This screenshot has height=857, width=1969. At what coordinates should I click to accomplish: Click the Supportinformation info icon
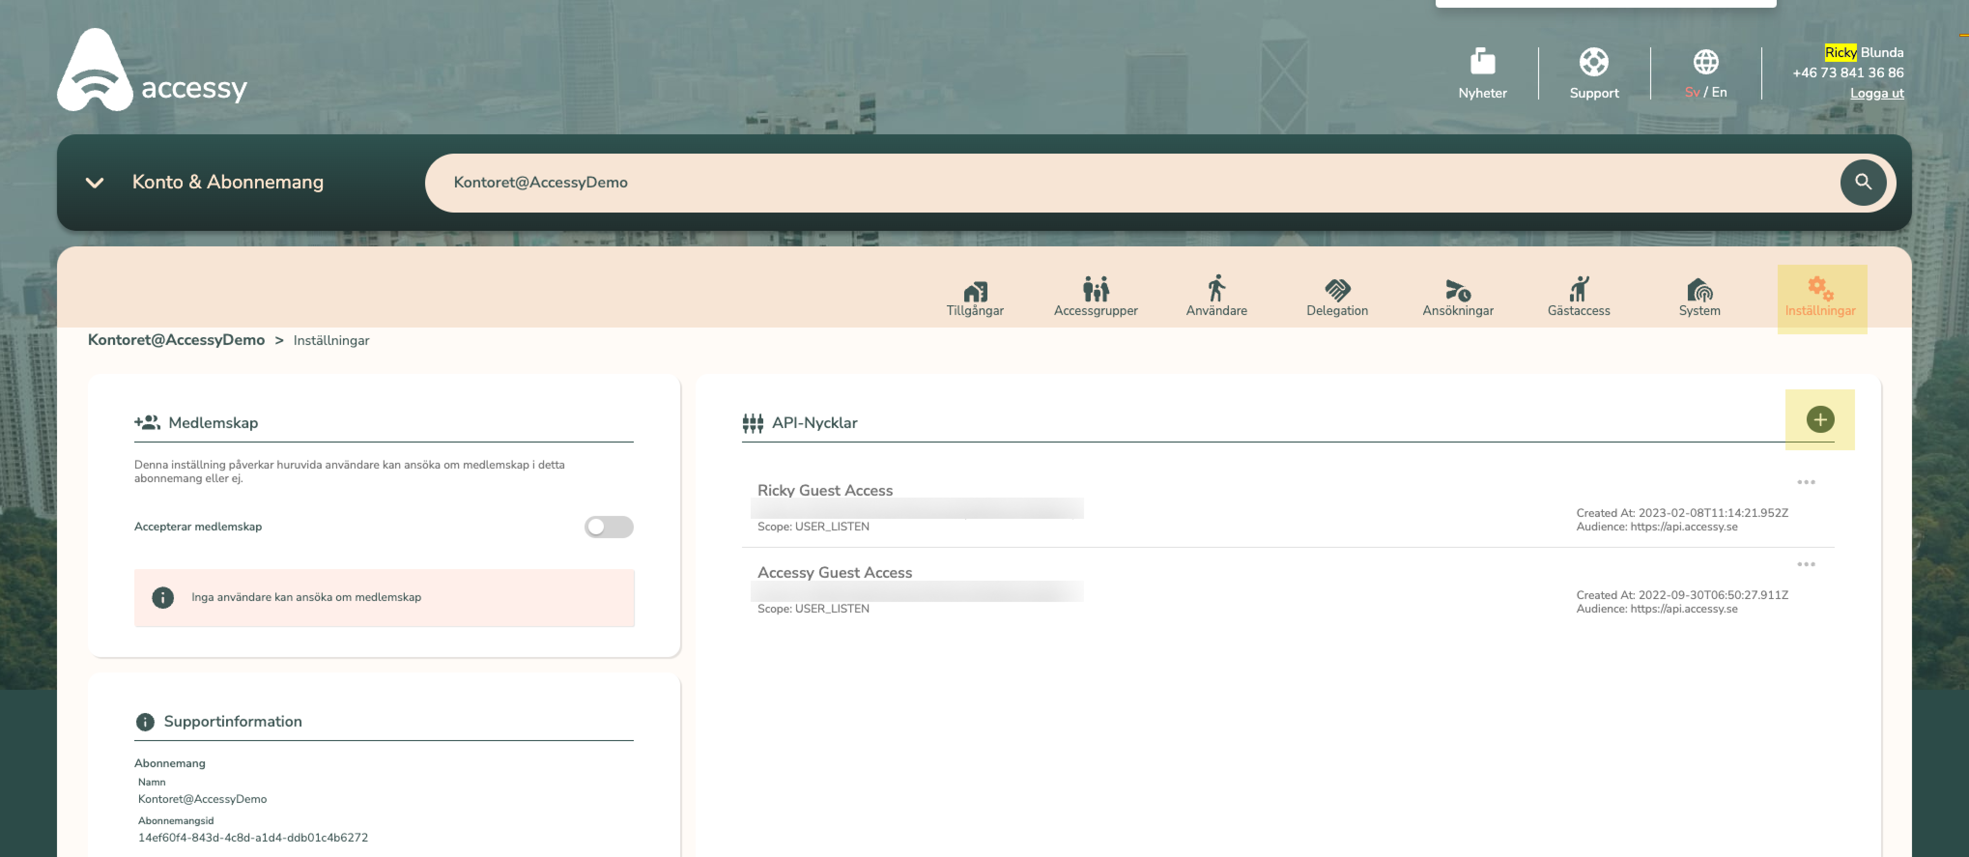[x=144, y=722]
